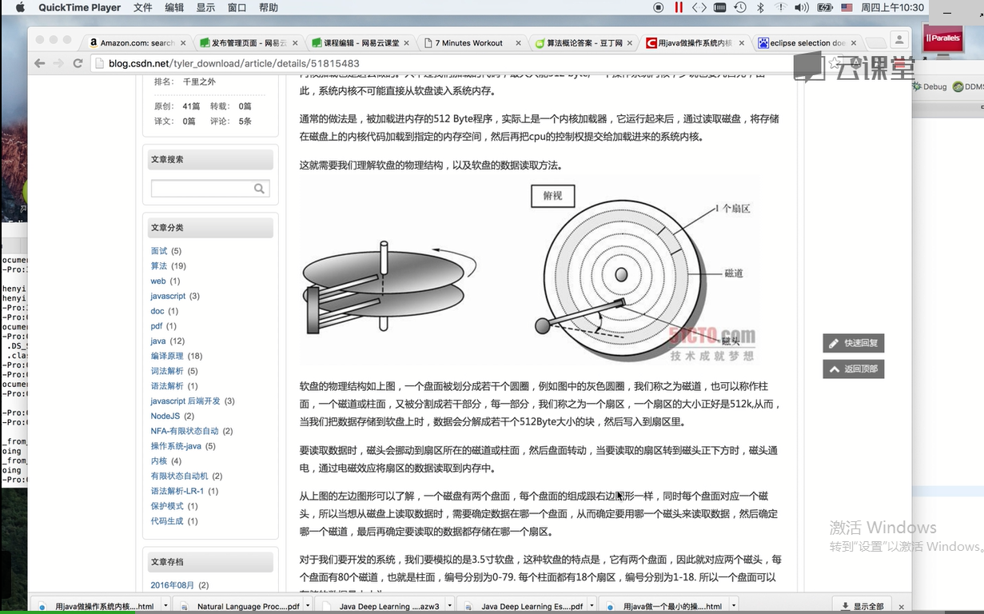Click the volume icon in menu bar
984x614 pixels.
[x=801, y=7]
